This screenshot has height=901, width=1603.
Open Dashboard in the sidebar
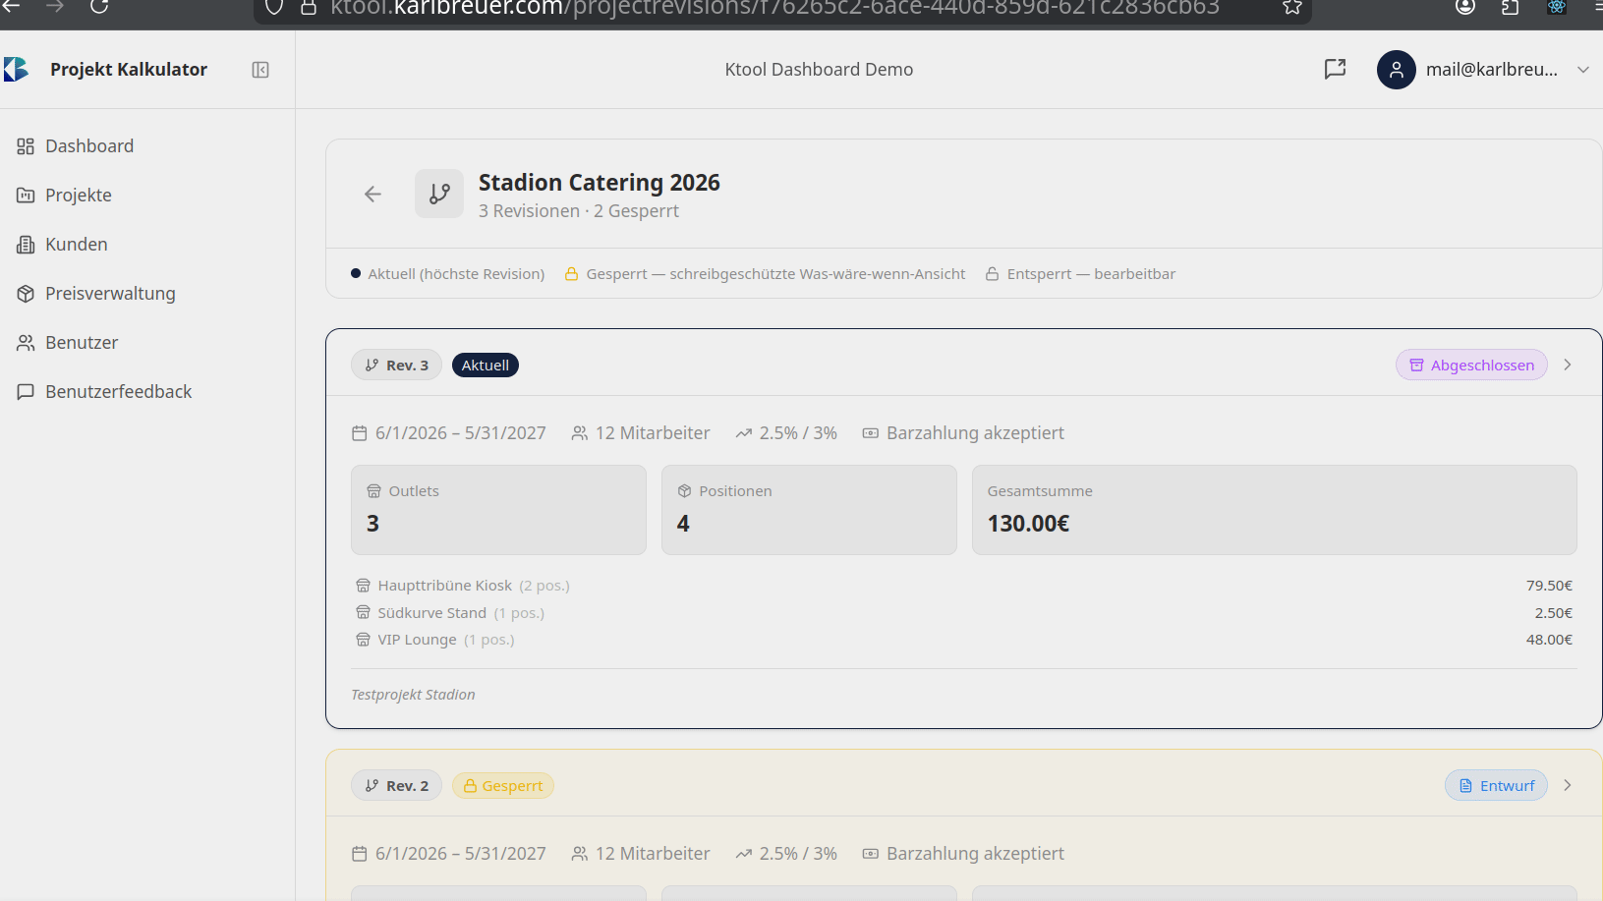(88, 146)
